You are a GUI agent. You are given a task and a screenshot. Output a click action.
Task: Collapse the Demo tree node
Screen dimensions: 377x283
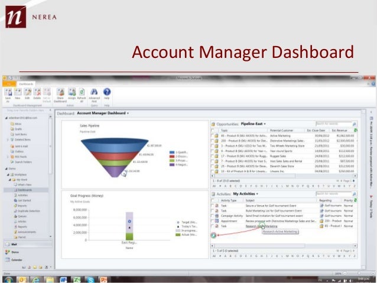tap(6, 169)
